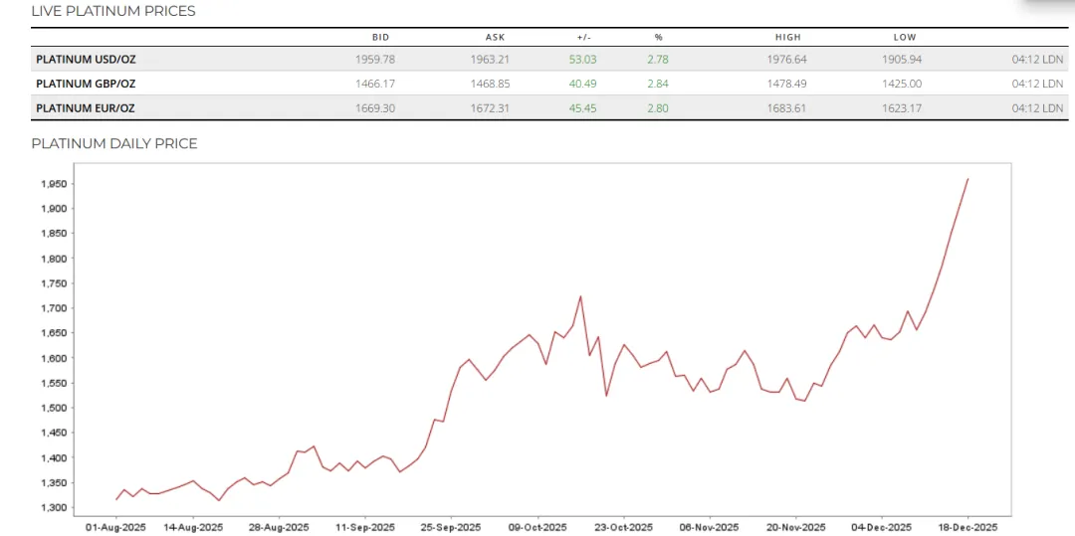Screen dimensions: 1075x536
Task: Select the USD high value 1976.64
Action: (x=787, y=60)
